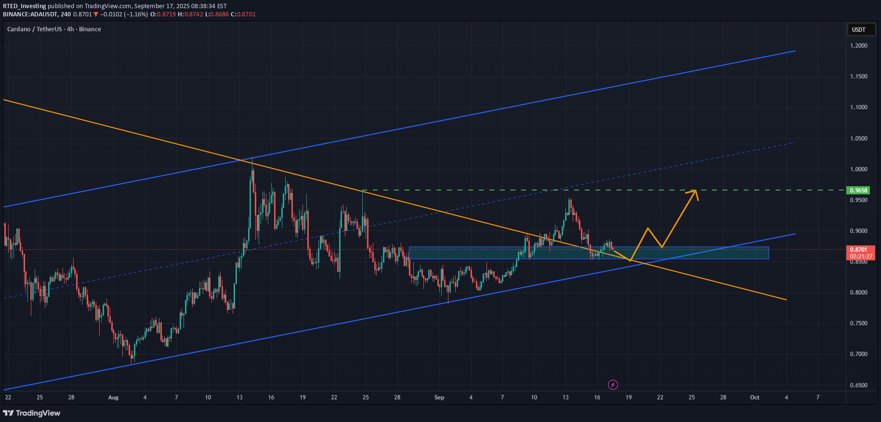The image size is (881, 422).
Task: Click the 0.6500 price axis label
Action: point(859,385)
